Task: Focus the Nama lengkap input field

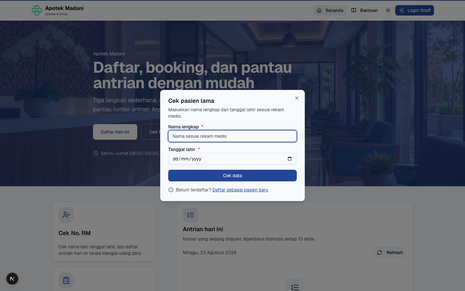Action: 232,136
